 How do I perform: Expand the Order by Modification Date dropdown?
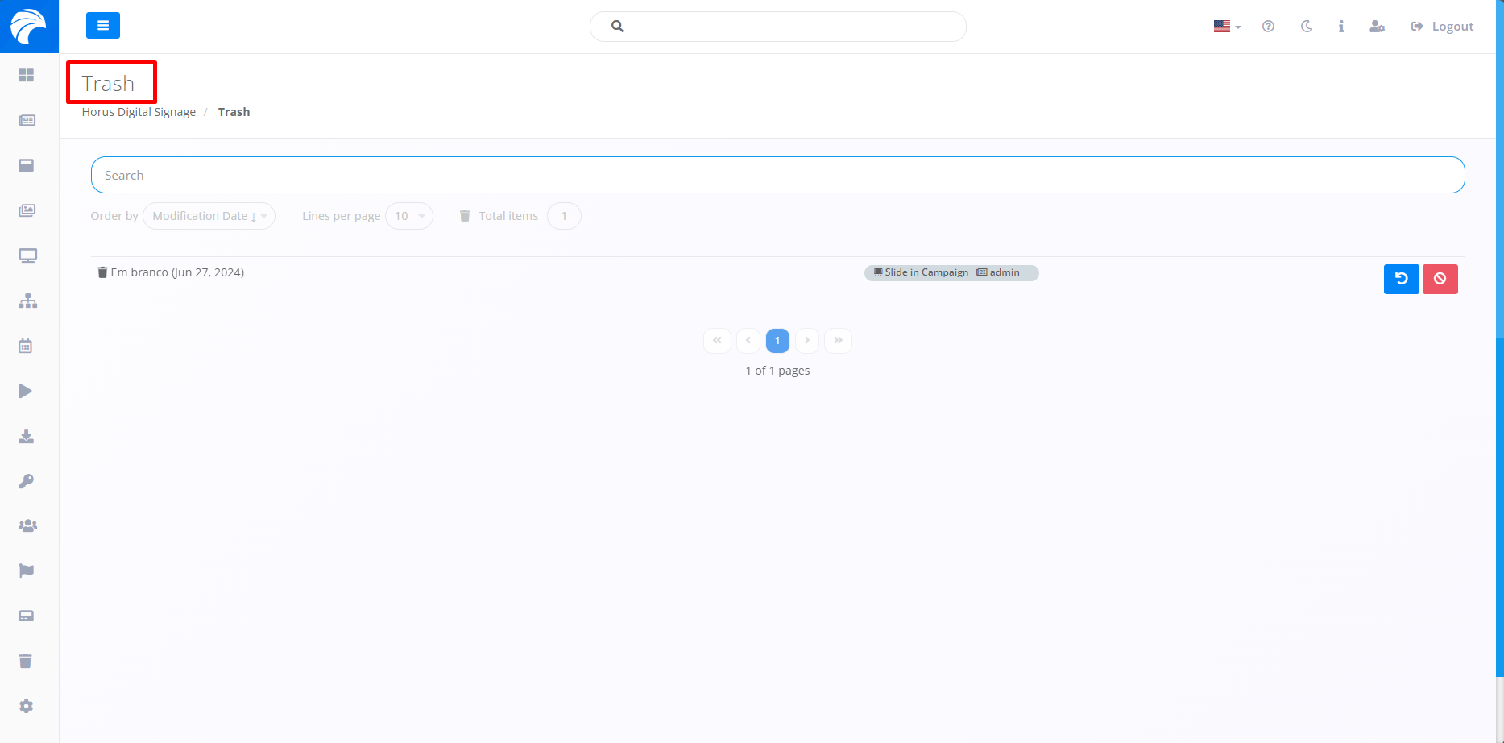click(209, 216)
